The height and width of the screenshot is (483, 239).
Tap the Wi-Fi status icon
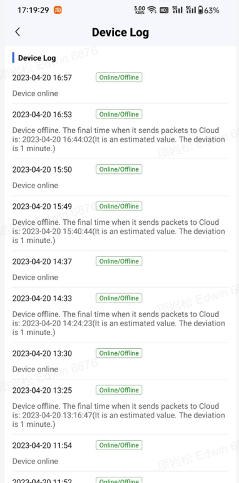pyautogui.click(x=151, y=10)
